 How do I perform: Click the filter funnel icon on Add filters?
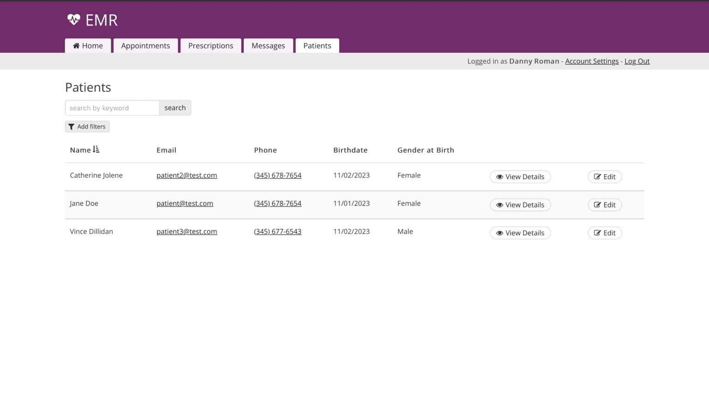72,126
